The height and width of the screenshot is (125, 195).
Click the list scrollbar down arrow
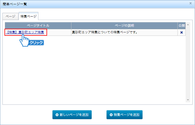(188, 100)
